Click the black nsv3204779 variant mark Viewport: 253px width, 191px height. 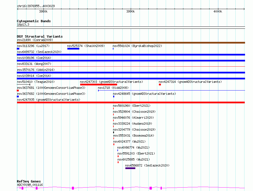click(114, 132)
